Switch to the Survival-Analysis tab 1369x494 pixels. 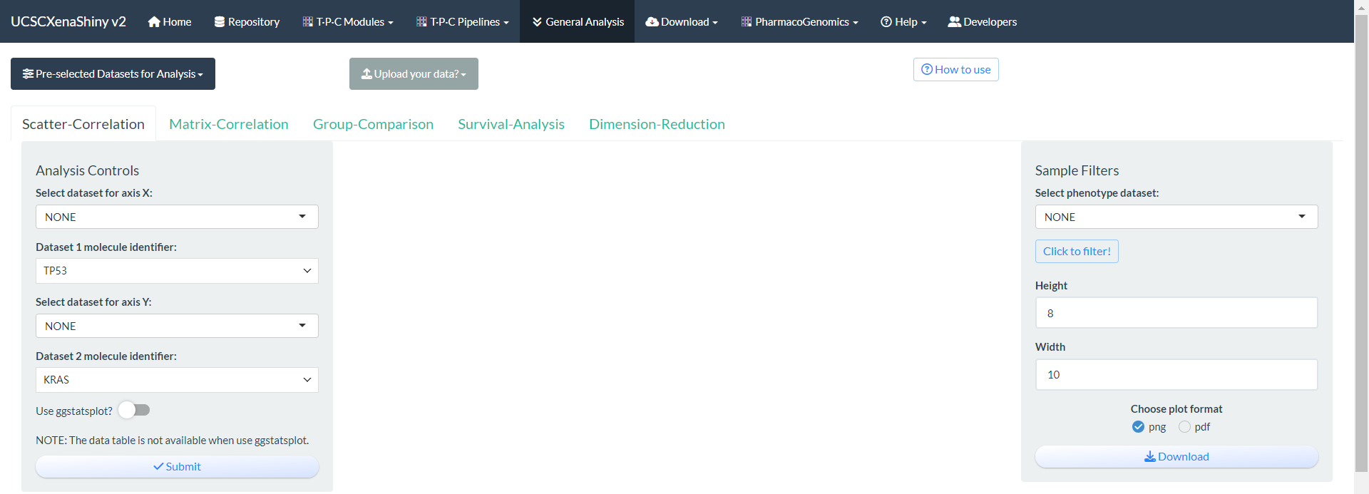point(511,124)
